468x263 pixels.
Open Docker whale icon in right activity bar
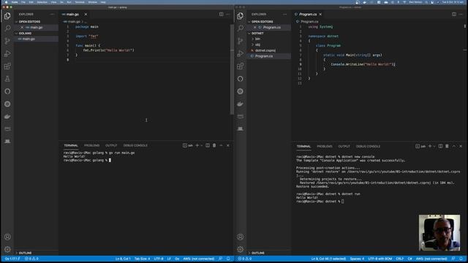[241, 104]
